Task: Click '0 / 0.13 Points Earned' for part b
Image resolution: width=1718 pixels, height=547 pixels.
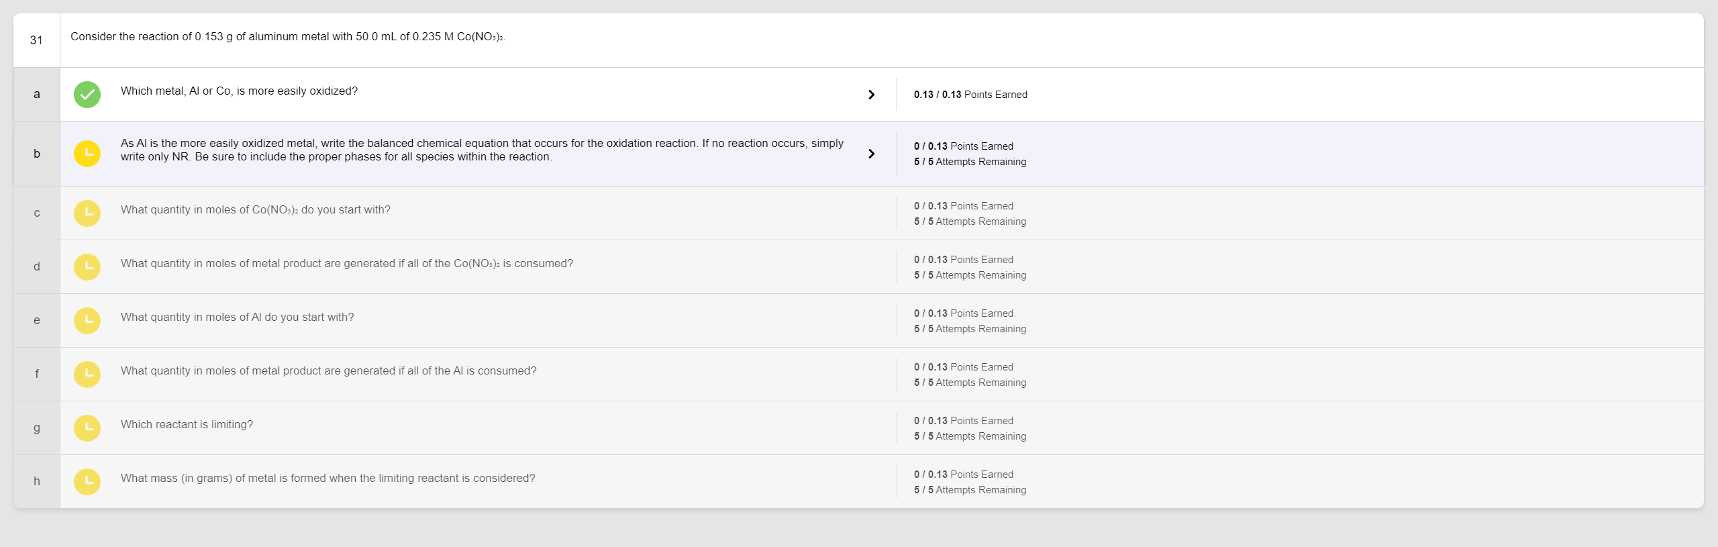Action: (964, 146)
